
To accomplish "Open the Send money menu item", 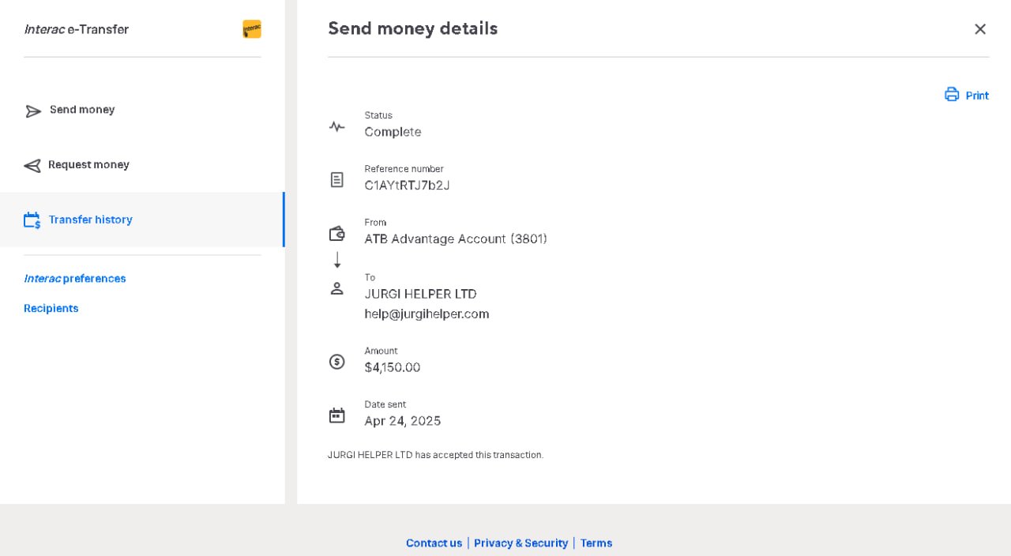I will pos(82,110).
